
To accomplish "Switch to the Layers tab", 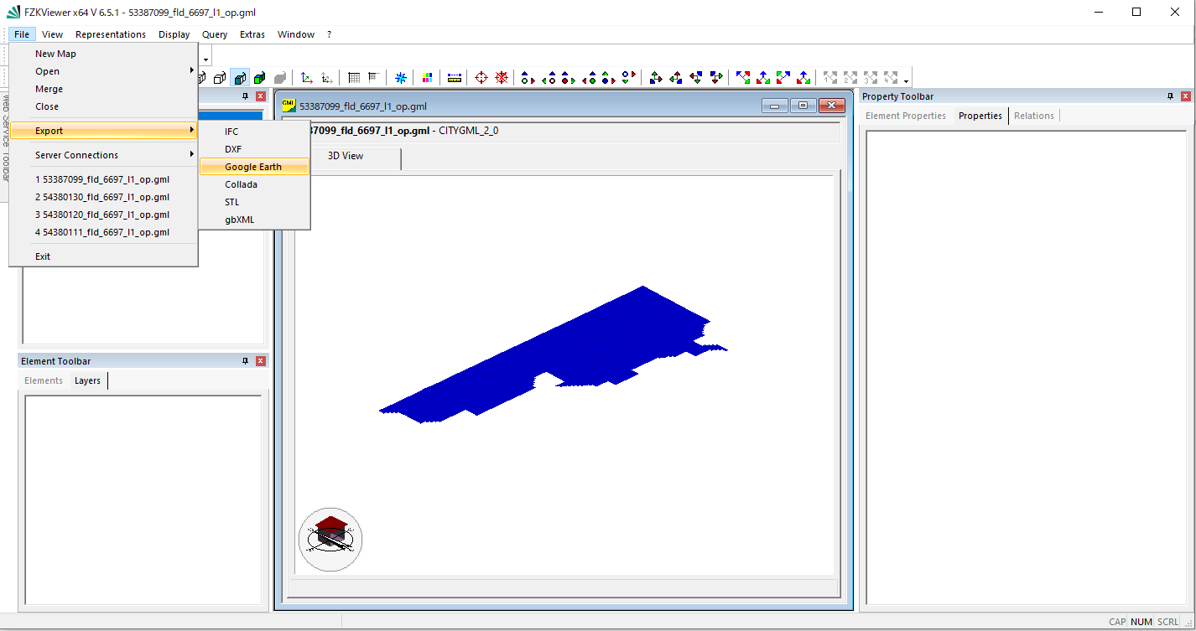I will click(87, 380).
